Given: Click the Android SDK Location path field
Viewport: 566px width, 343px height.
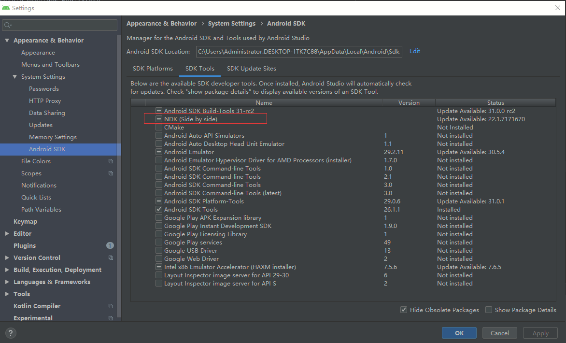Looking at the screenshot, I should click(x=299, y=52).
